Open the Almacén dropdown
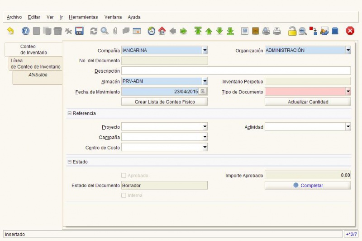 [x=205, y=81]
